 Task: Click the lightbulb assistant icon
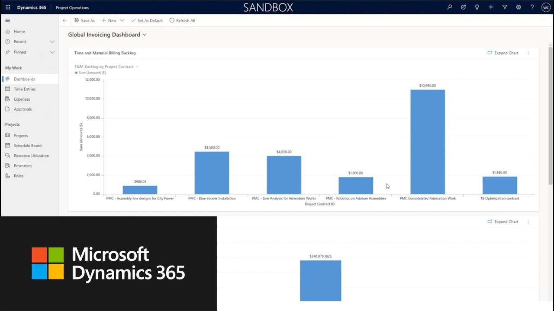pos(477,7)
